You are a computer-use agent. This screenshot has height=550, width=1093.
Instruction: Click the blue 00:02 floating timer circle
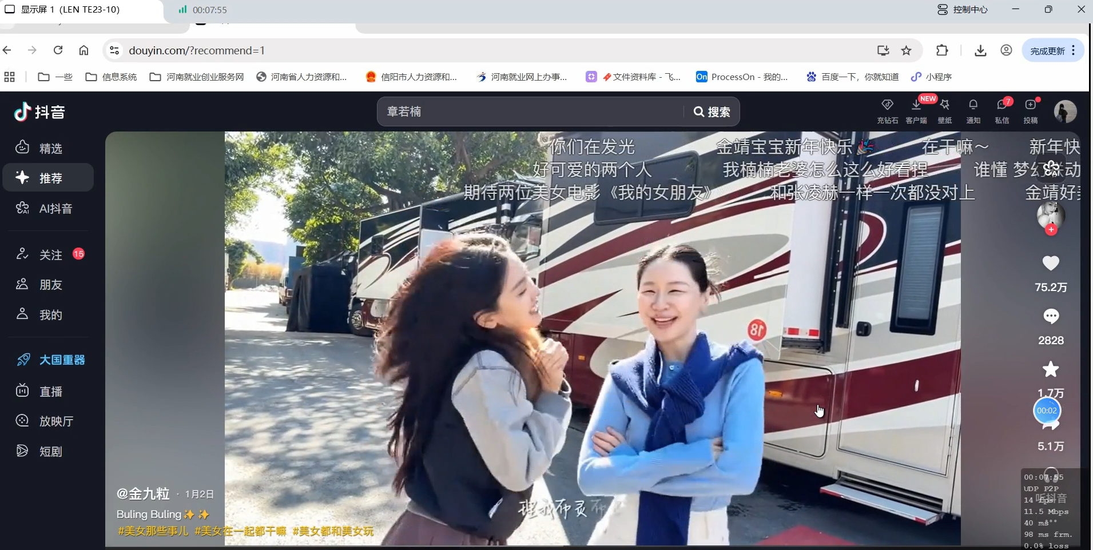[x=1047, y=410]
